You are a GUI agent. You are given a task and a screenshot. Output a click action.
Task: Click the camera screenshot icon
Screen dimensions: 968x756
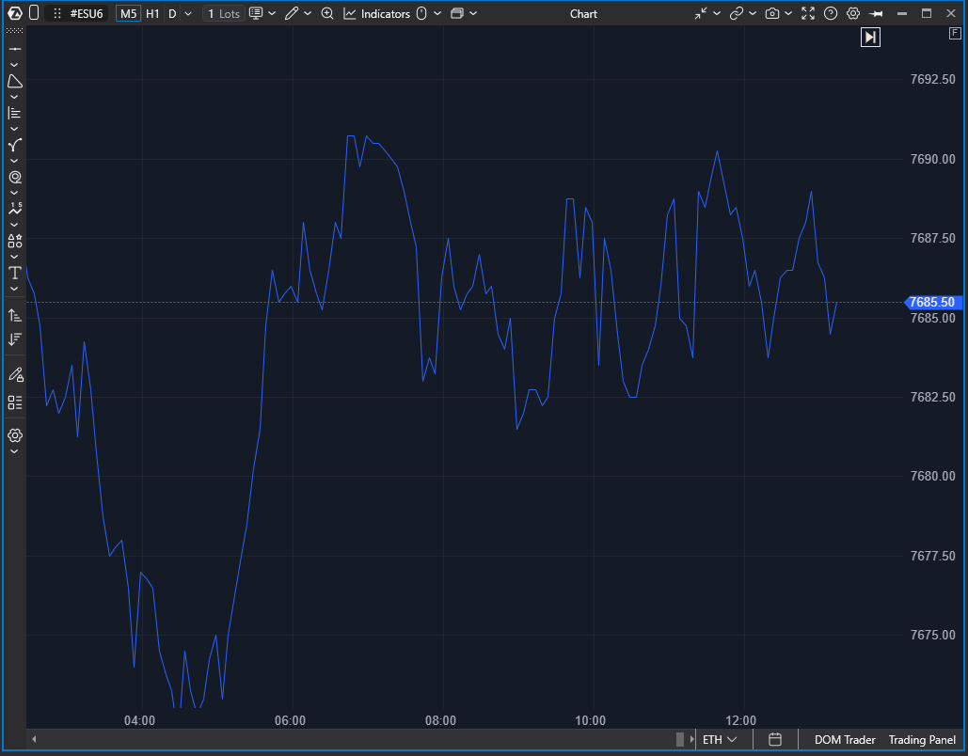click(771, 13)
